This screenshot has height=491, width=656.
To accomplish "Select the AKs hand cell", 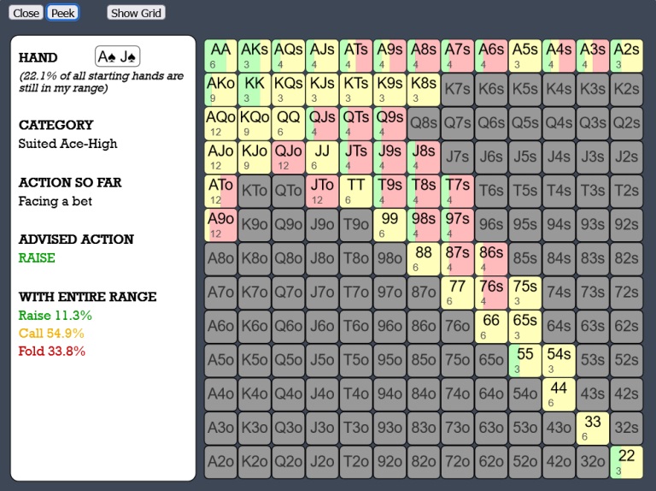I will [x=255, y=56].
